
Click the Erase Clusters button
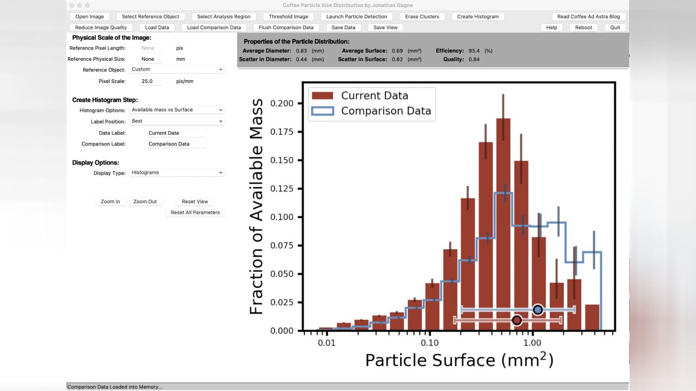click(422, 16)
